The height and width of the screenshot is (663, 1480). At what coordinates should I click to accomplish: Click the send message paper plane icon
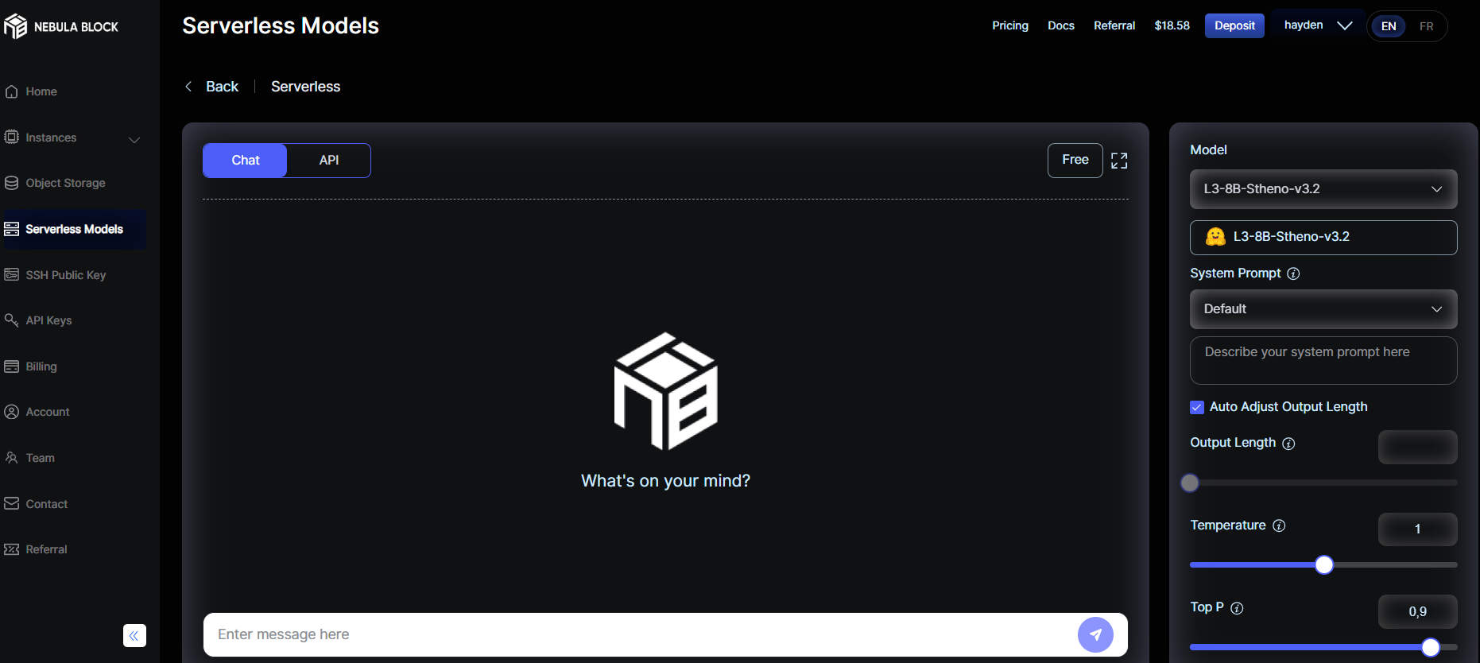click(1095, 634)
